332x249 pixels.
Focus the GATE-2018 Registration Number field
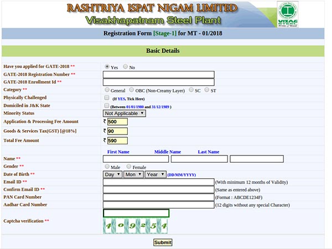[159, 75]
